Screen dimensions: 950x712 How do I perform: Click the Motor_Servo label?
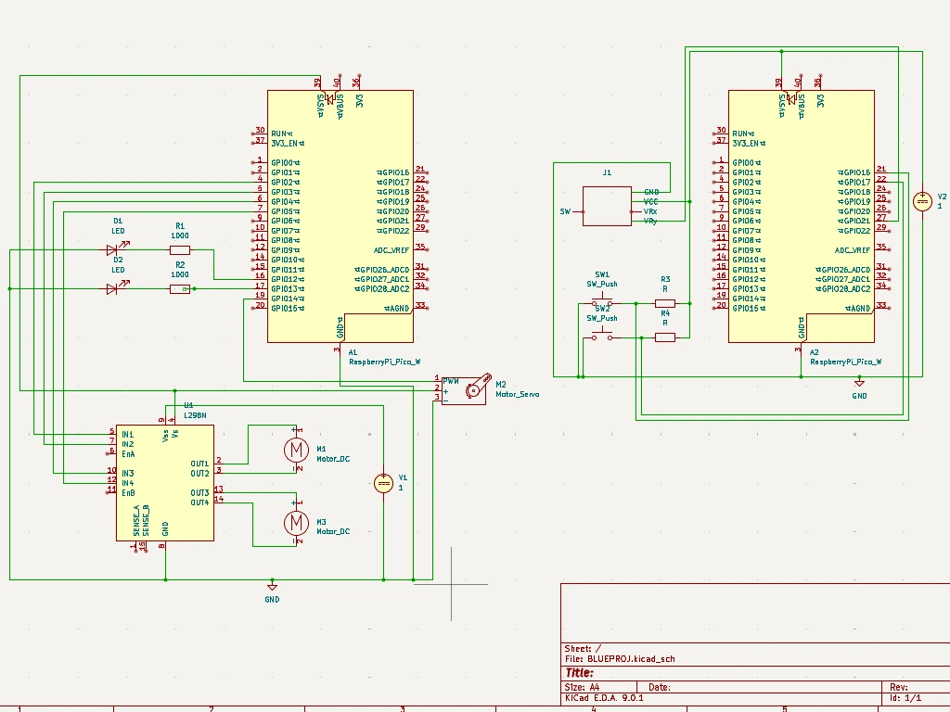[518, 394]
